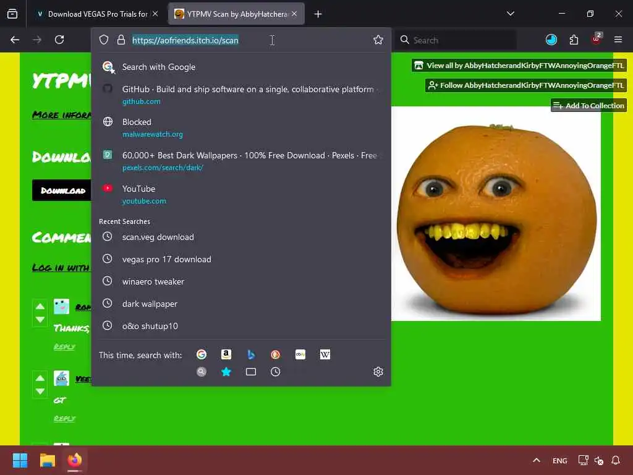Search this time with Amazon
The width and height of the screenshot is (633, 475).
(226, 354)
